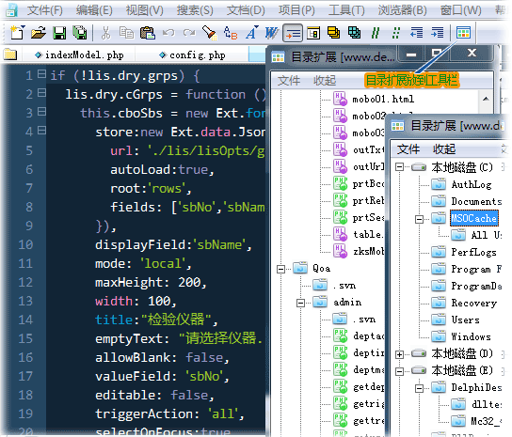Select the highlighted MSOCache folder
512x437 pixels.
[473, 218]
